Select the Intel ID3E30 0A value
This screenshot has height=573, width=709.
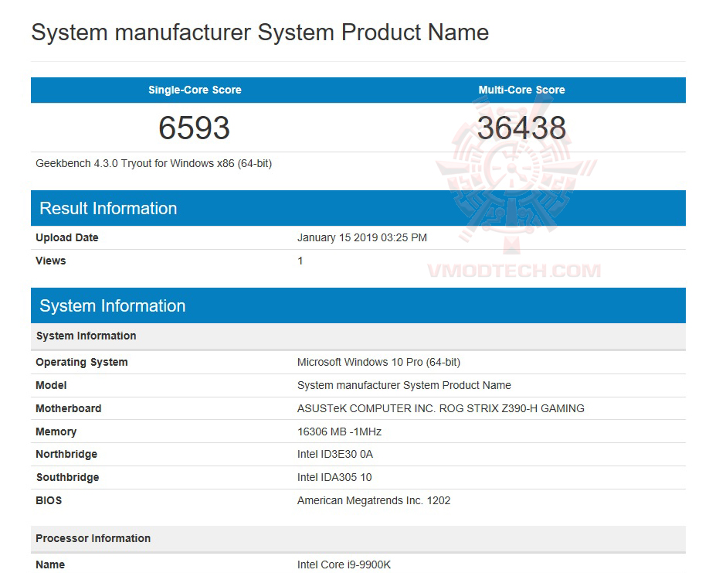[335, 455]
